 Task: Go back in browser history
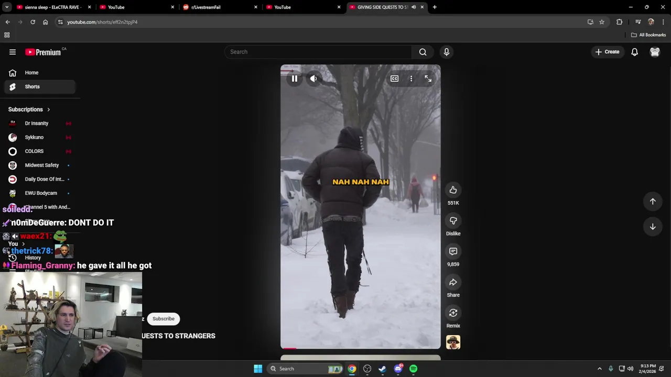pos(7,22)
